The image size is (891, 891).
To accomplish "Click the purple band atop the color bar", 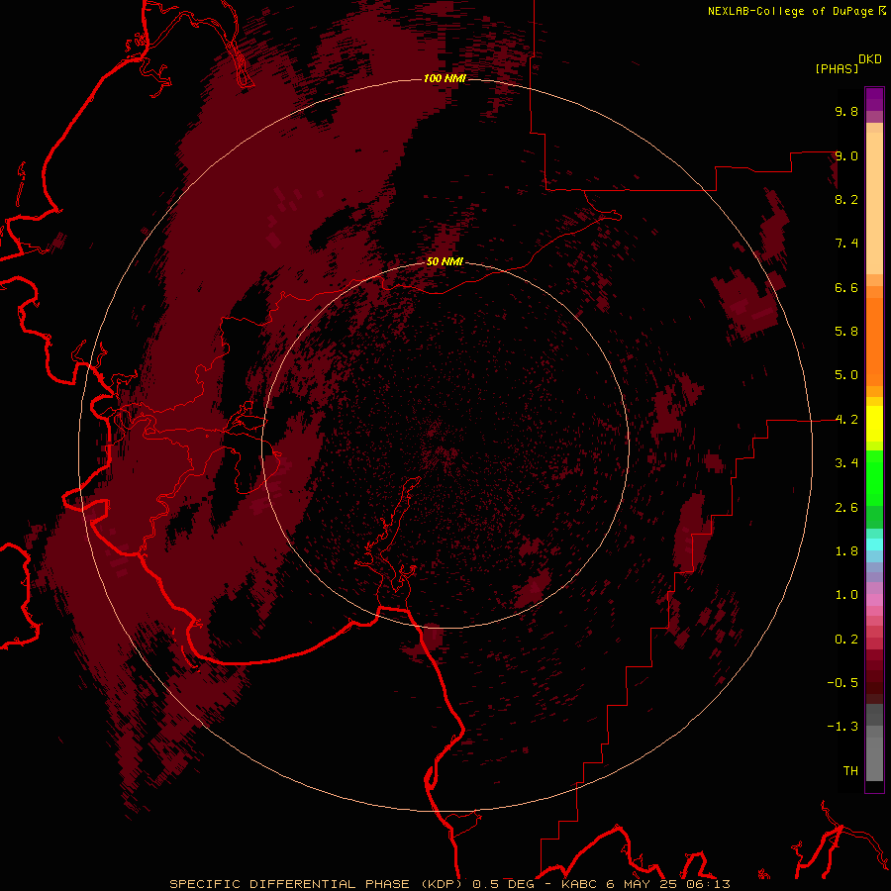I will pyautogui.click(x=874, y=99).
